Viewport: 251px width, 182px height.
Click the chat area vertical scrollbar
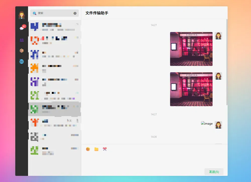[x=227, y=62]
